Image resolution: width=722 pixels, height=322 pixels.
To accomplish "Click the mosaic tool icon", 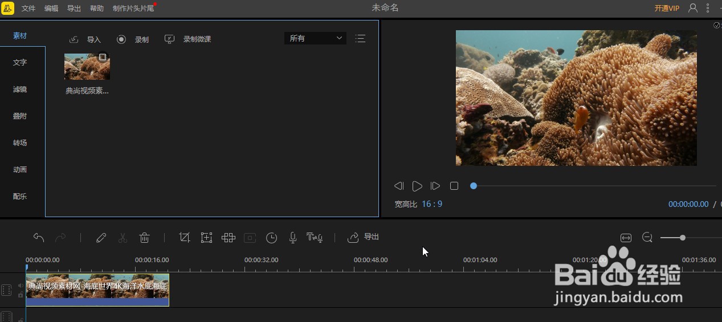I will pyautogui.click(x=229, y=238).
